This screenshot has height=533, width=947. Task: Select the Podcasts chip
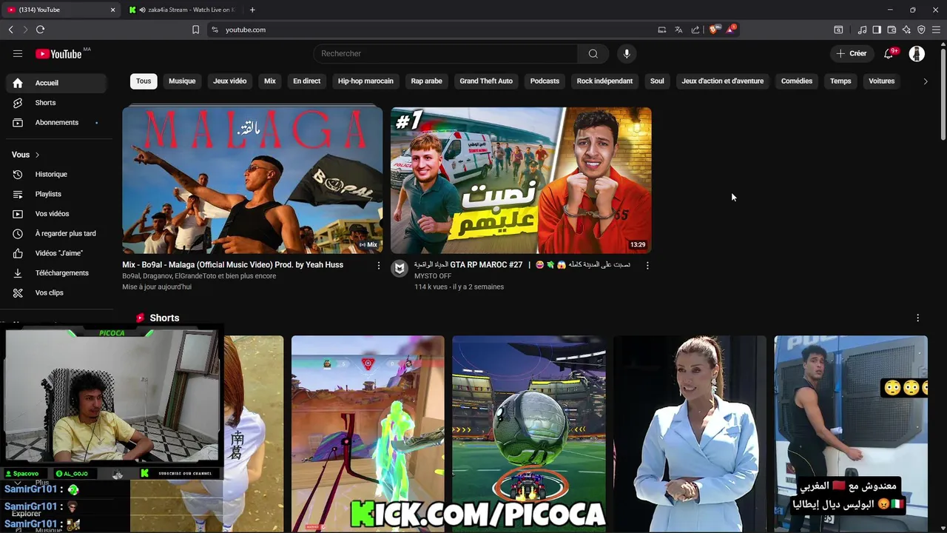coord(545,81)
